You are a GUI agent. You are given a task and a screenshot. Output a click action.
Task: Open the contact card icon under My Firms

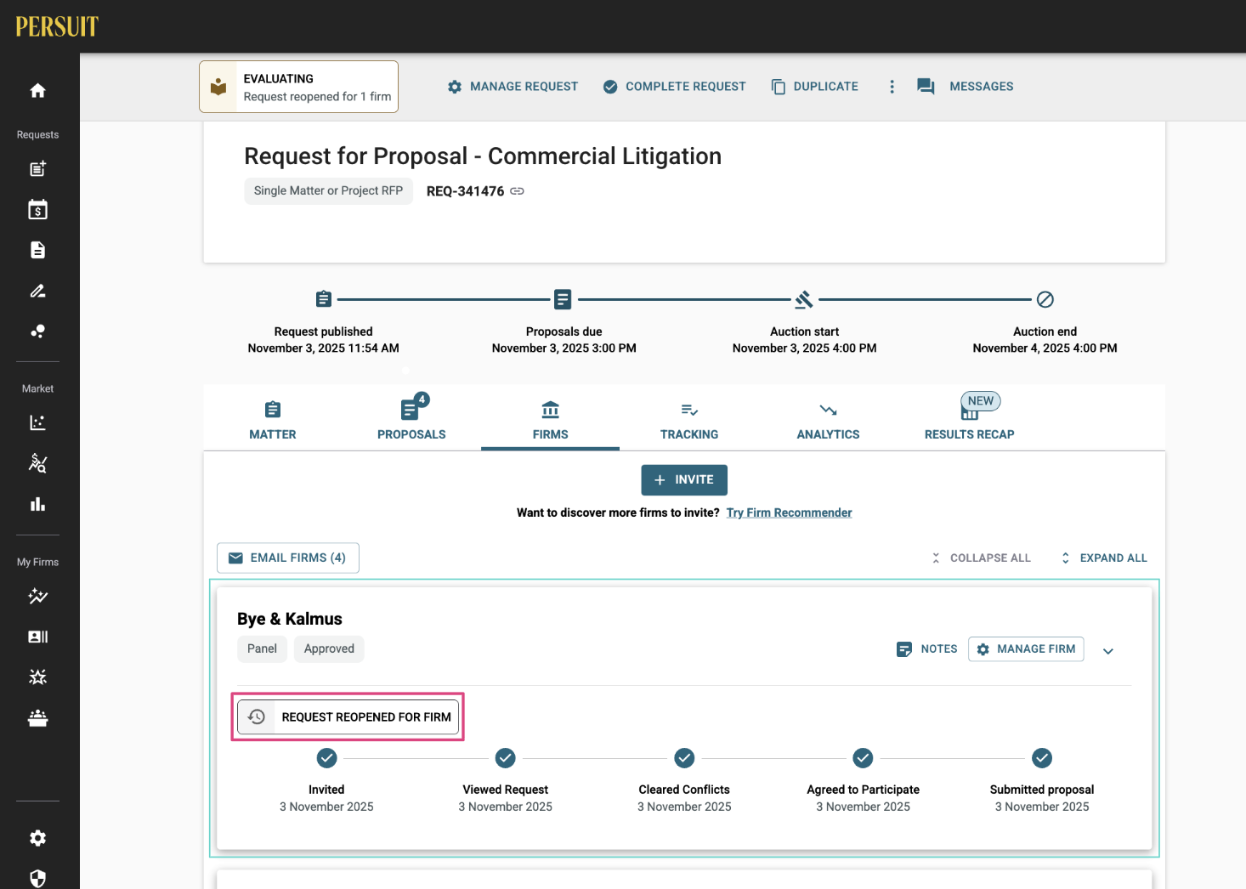coord(37,637)
